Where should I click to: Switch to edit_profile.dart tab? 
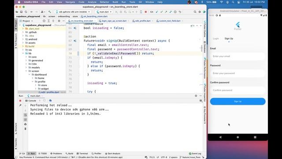[x=143, y=21]
